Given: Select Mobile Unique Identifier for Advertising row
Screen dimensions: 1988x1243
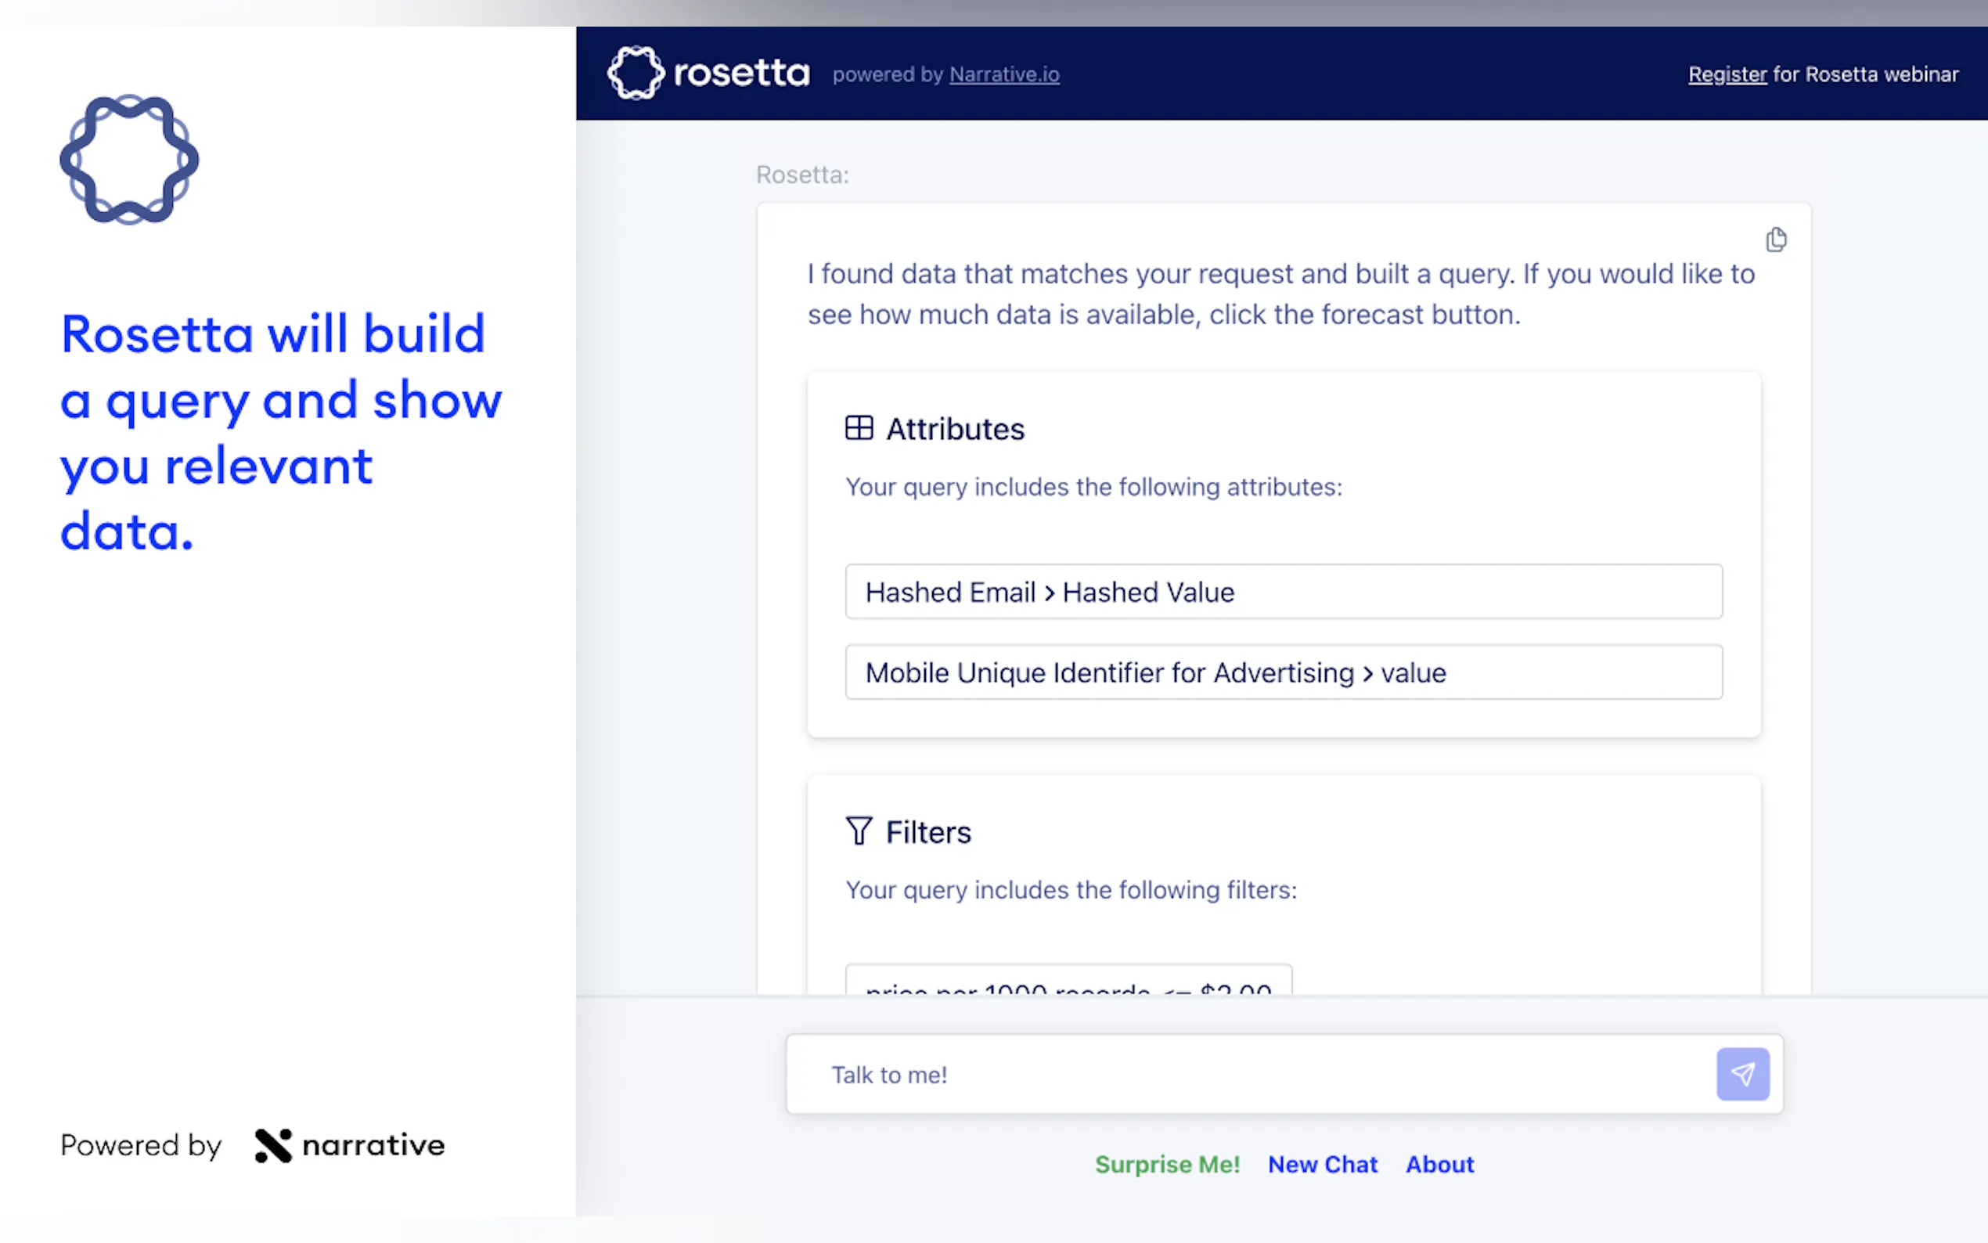Looking at the screenshot, I should click(x=1283, y=672).
